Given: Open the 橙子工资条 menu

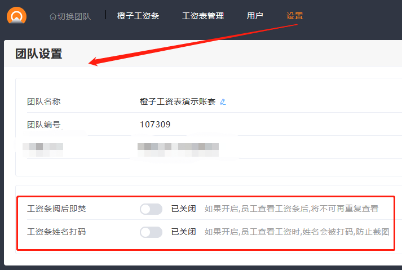Looking at the screenshot, I should [x=138, y=16].
